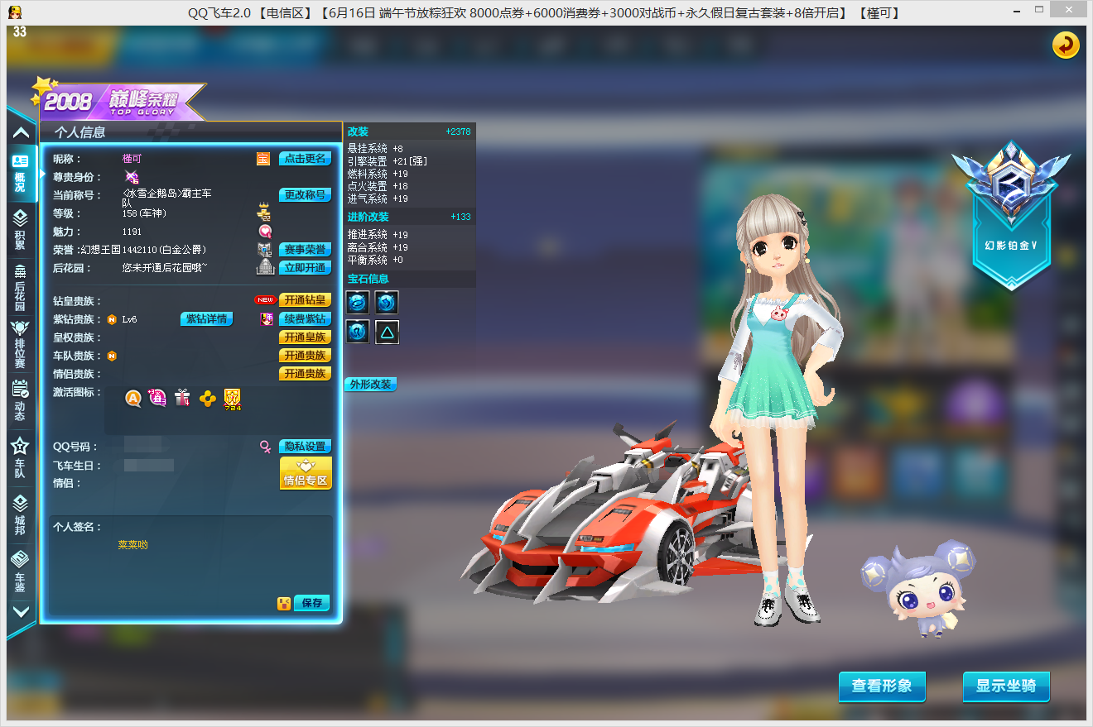Click the 开通钻皇 button
Image resolution: width=1093 pixels, height=727 pixels.
tap(305, 300)
